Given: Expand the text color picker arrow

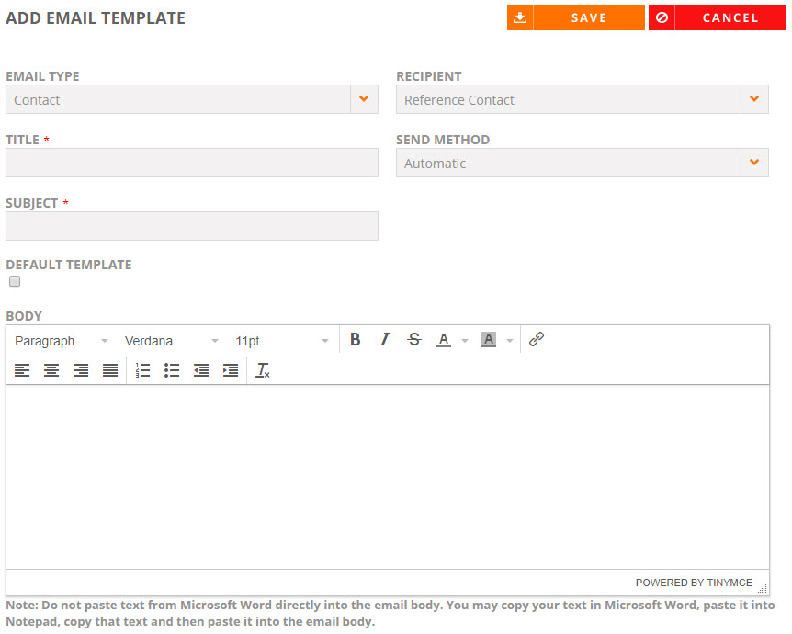Looking at the screenshot, I should click(465, 341).
